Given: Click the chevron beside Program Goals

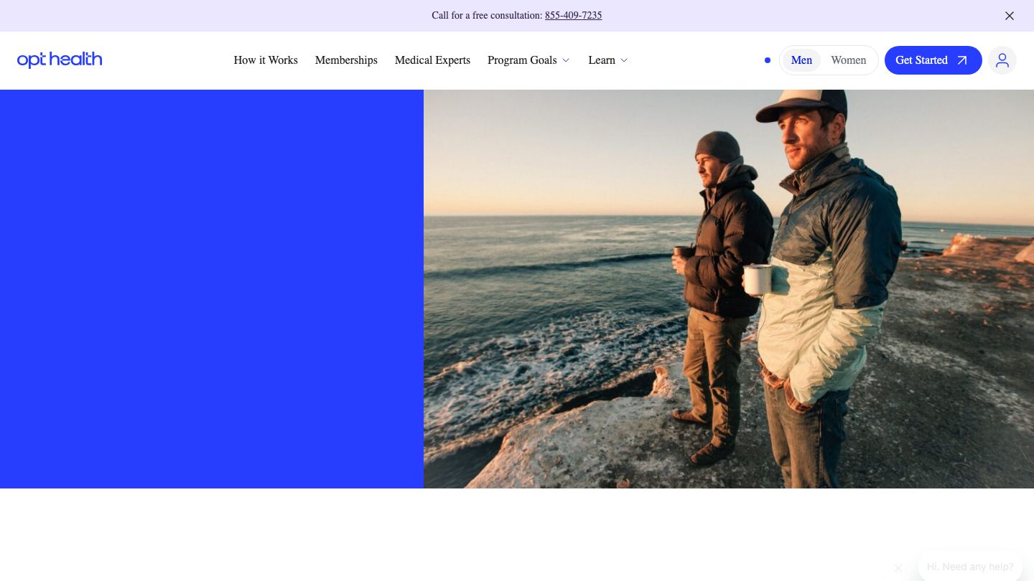Looking at the screenshot, I should 566,61.
